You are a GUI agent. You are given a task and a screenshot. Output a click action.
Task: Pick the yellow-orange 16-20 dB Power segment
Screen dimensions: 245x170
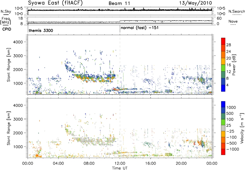click(223, 61)
